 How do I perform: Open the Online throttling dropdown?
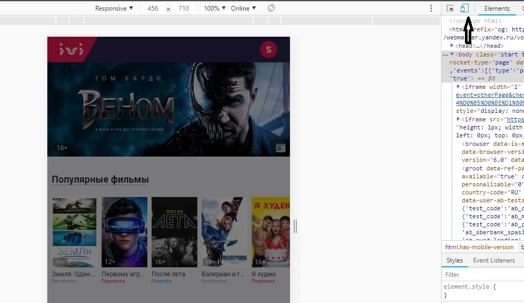[x=243, y=9]
